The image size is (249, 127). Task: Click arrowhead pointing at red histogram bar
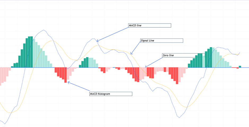coord(69,82)
